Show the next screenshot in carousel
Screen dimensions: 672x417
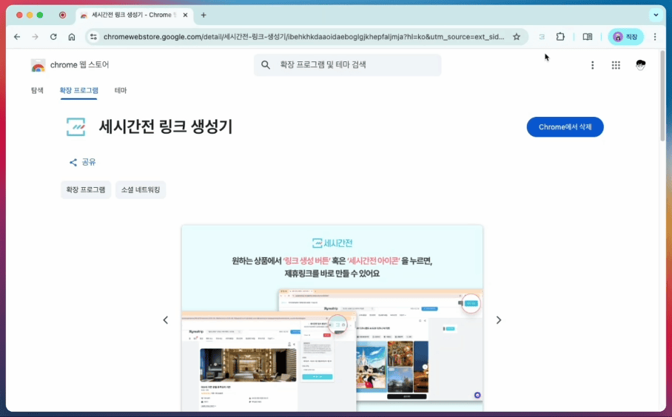(498, 320)
